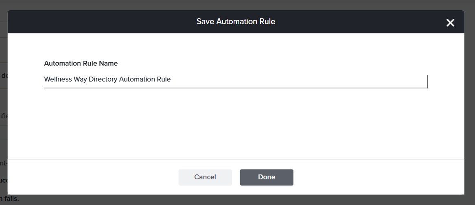This screenshot has width=475, height=205.
Task: Place cursor on "Directory" in name field
Action: click(103, 79)
